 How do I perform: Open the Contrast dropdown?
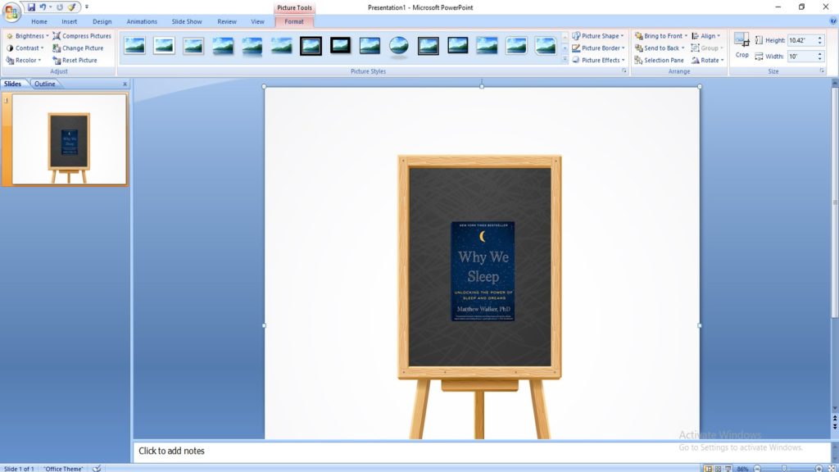coord(25,48)
